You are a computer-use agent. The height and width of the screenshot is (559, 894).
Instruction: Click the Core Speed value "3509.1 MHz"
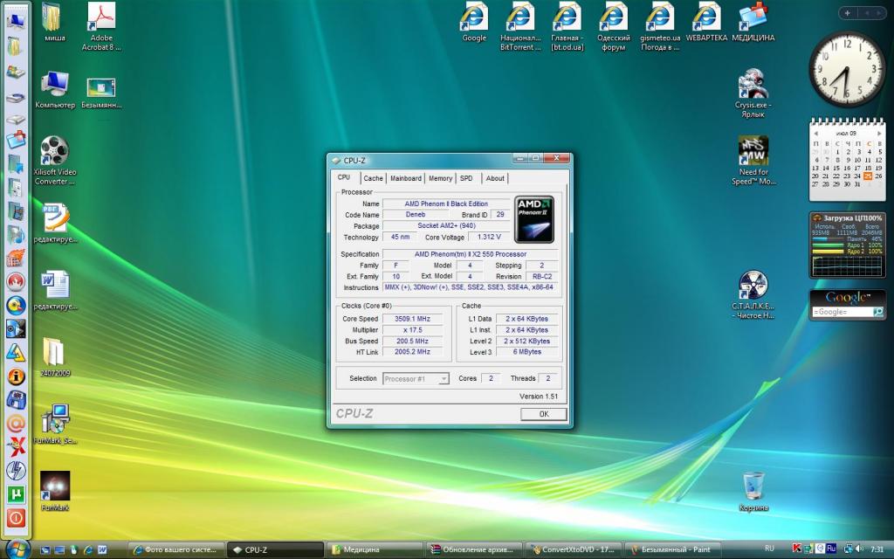412,319
